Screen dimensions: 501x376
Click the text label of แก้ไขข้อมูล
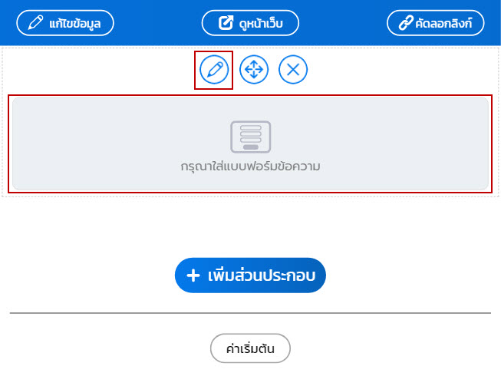click(x=75, y=23)
